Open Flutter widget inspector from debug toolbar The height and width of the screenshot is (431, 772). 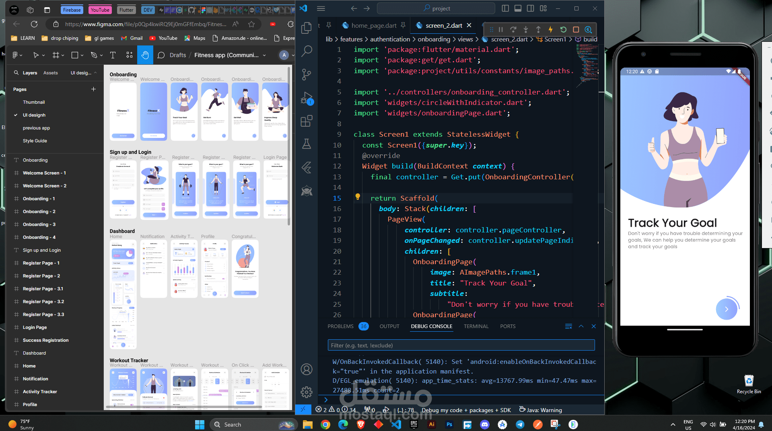(x=588, y=29)
